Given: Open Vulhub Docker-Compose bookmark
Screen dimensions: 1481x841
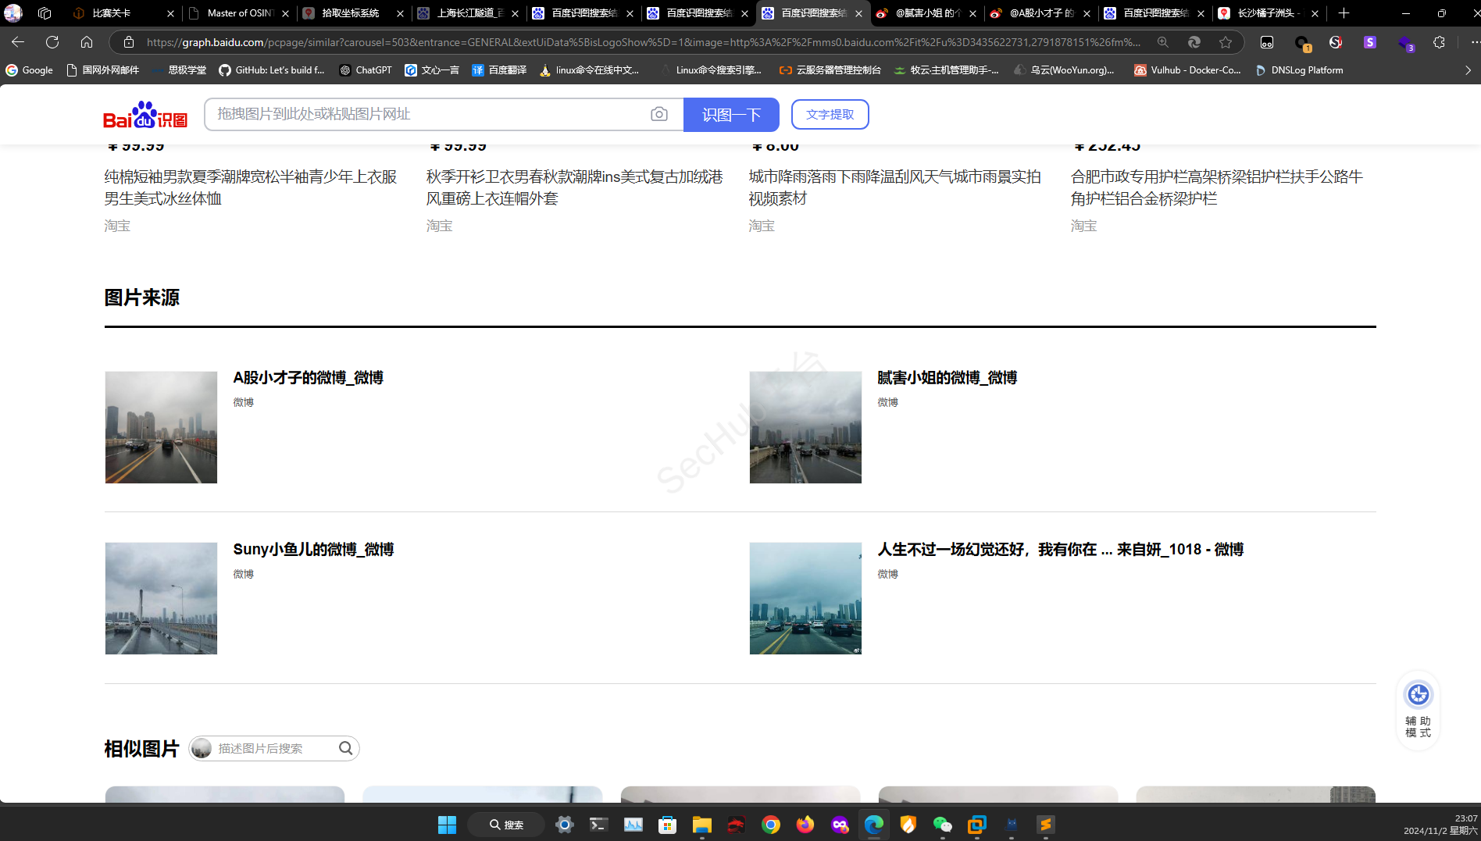Looking at the screenshot, I should (1187, 70).
